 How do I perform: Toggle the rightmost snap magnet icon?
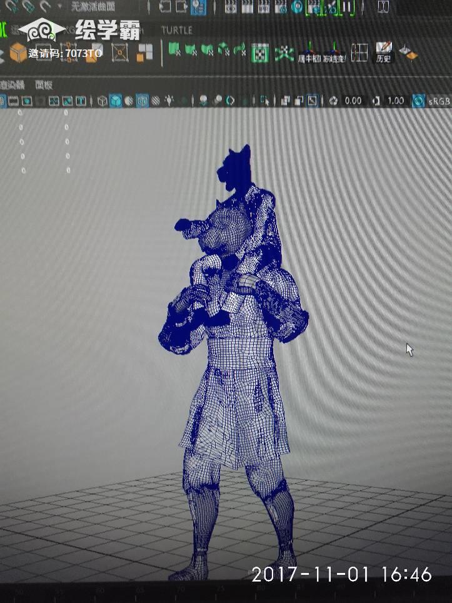click(44, 6)
